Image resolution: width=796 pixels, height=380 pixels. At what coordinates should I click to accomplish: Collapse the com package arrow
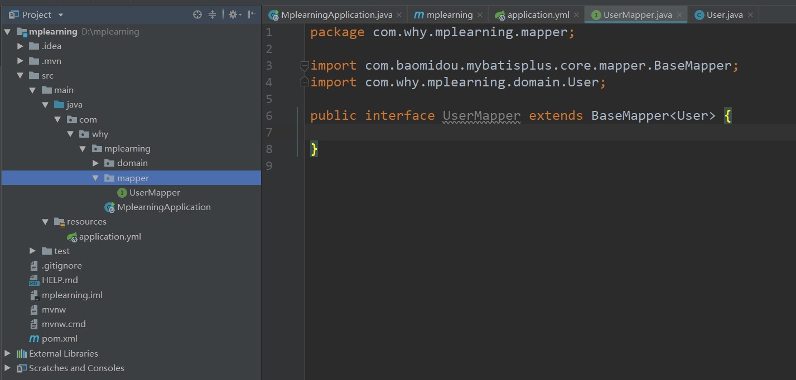click(x=58, y=119)
